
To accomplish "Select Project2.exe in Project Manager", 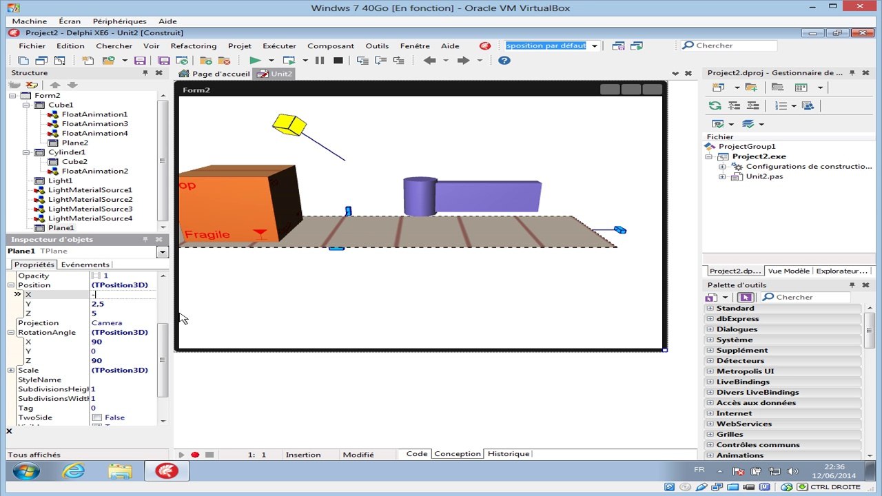I will (759, 156).
